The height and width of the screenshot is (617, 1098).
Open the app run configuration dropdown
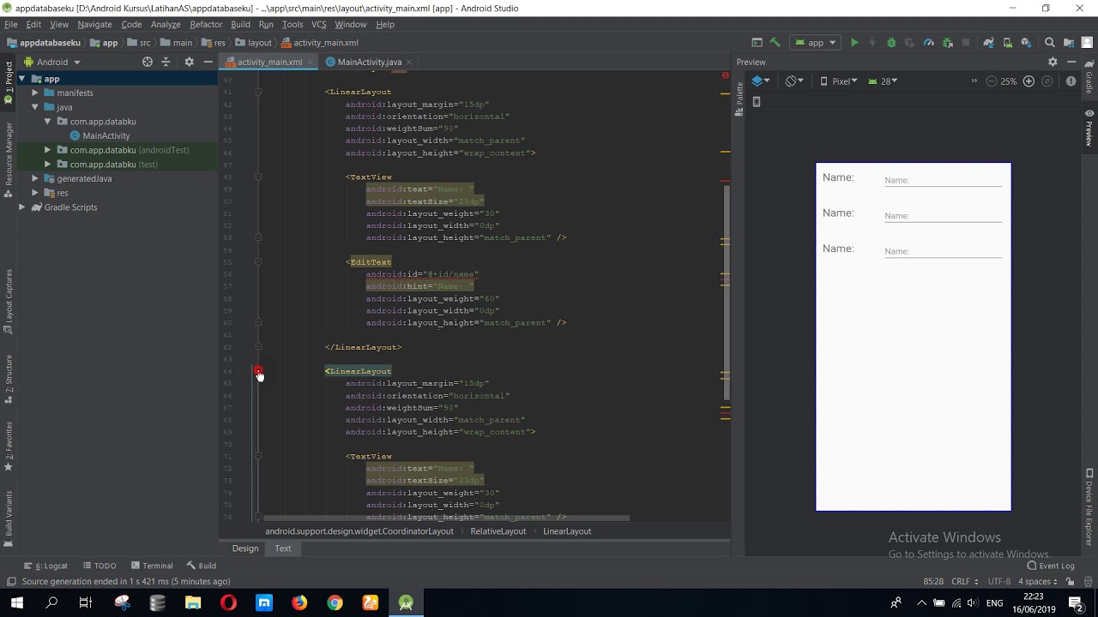(x=815, y=42)
